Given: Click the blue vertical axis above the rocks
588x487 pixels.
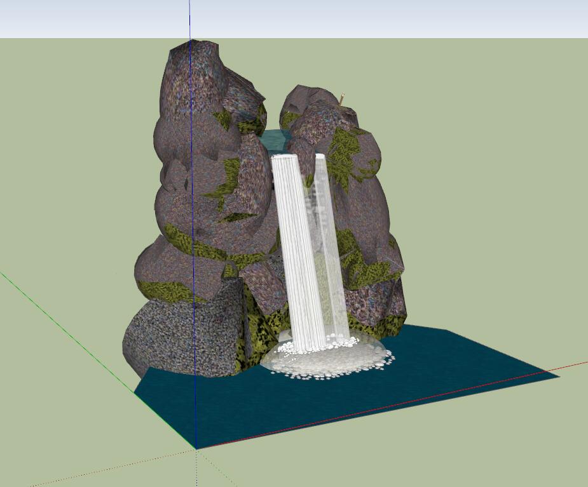Looking at the screenshot, I should 189,19.
